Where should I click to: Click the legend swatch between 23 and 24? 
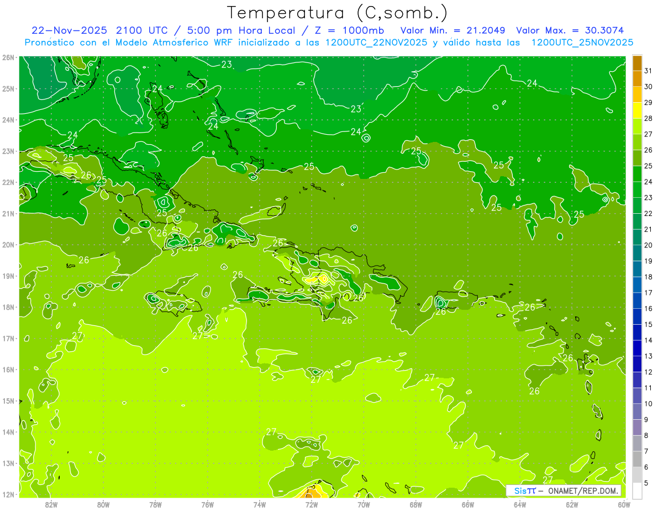[x=637, y=189]
